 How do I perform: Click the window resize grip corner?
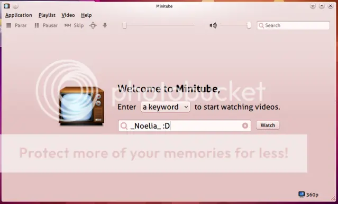click(x=333, y=198)
